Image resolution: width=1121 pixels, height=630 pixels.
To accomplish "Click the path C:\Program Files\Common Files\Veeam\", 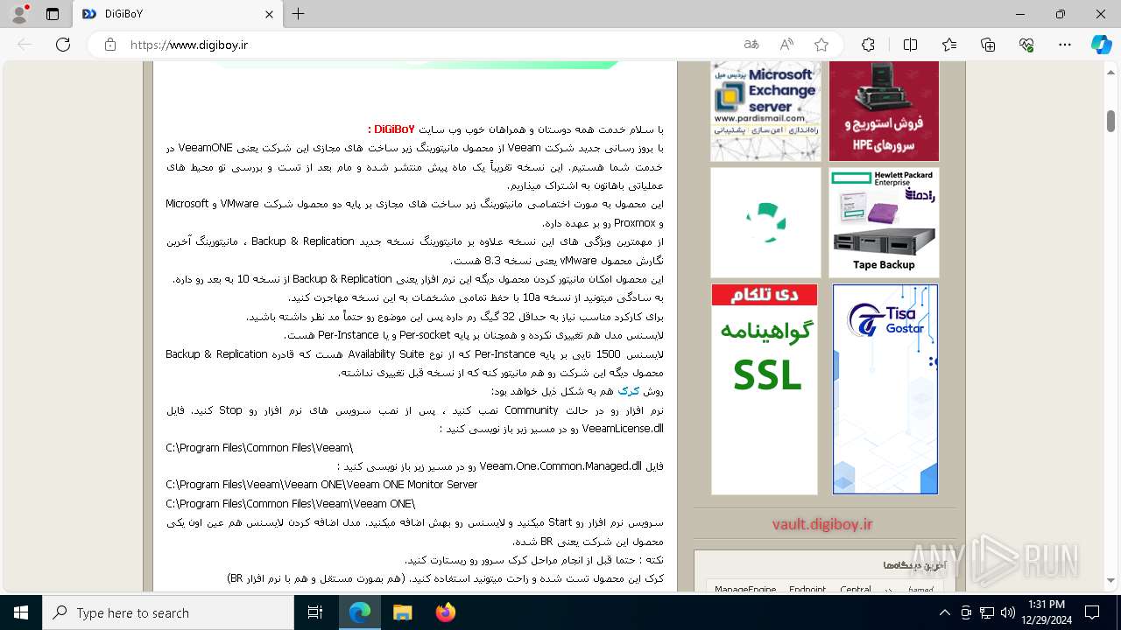I will (x=259, y=448).
